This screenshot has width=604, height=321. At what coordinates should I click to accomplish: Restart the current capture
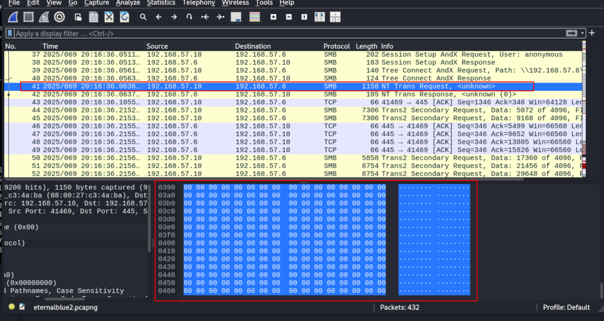[x=44, y=17]
